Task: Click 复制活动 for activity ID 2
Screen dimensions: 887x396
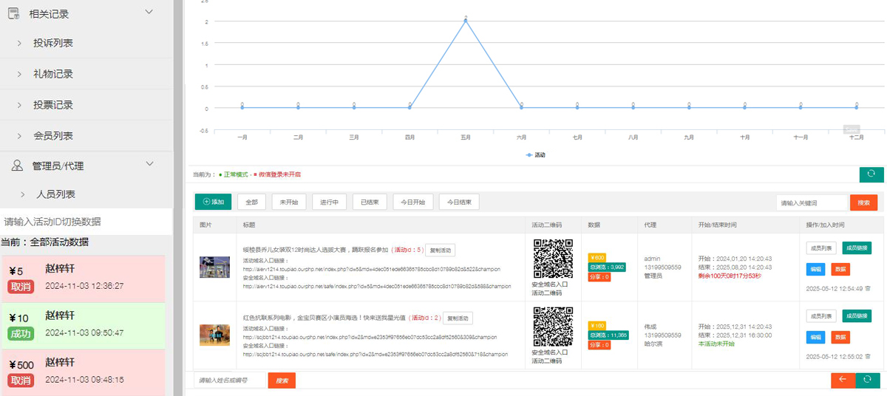Action: tap(458, 318)
